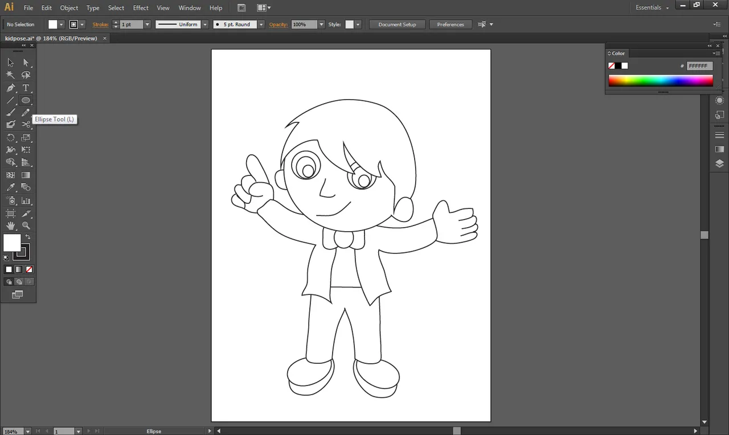The width and height of the screenshot is (729, 435).
Task: Select the Direct Selection tool
Action: coord(26,63)
